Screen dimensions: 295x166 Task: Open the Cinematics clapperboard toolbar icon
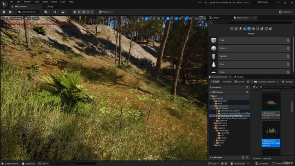64,12
